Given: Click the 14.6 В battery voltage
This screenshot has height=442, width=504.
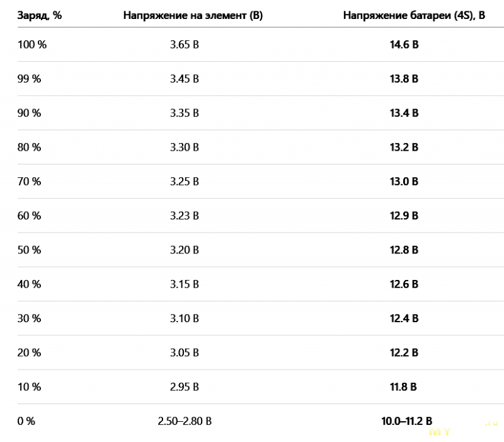Looking at the screenshot, I should coord(404,45).
